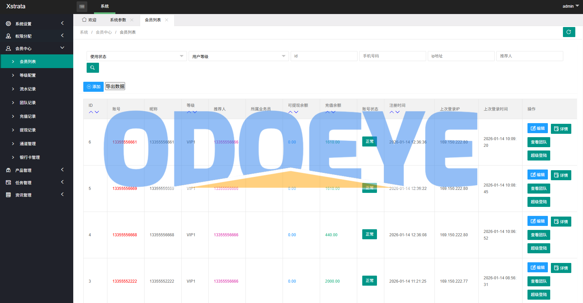Screen dimensions: 583x303
Task: Sort ID column ascending with up arrow
Action: click(91, 112)
